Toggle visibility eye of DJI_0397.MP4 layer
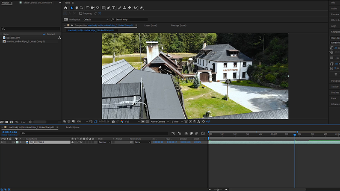 click(2, 142)
